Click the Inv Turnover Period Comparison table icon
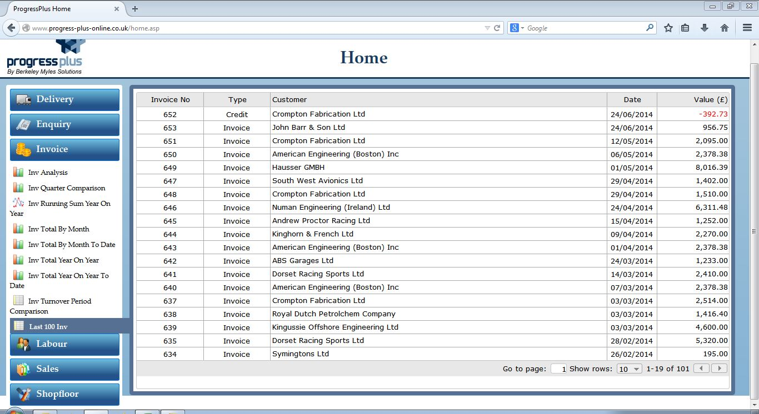Screen dimensions: 759x414 tap(18, 301)
